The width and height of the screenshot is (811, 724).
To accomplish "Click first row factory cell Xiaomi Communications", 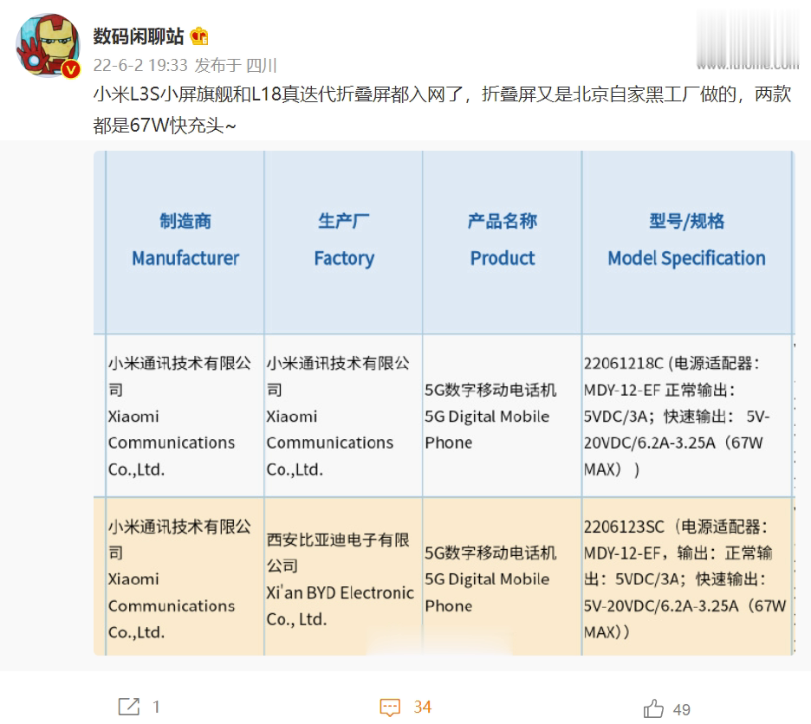I will pos(343,416).
